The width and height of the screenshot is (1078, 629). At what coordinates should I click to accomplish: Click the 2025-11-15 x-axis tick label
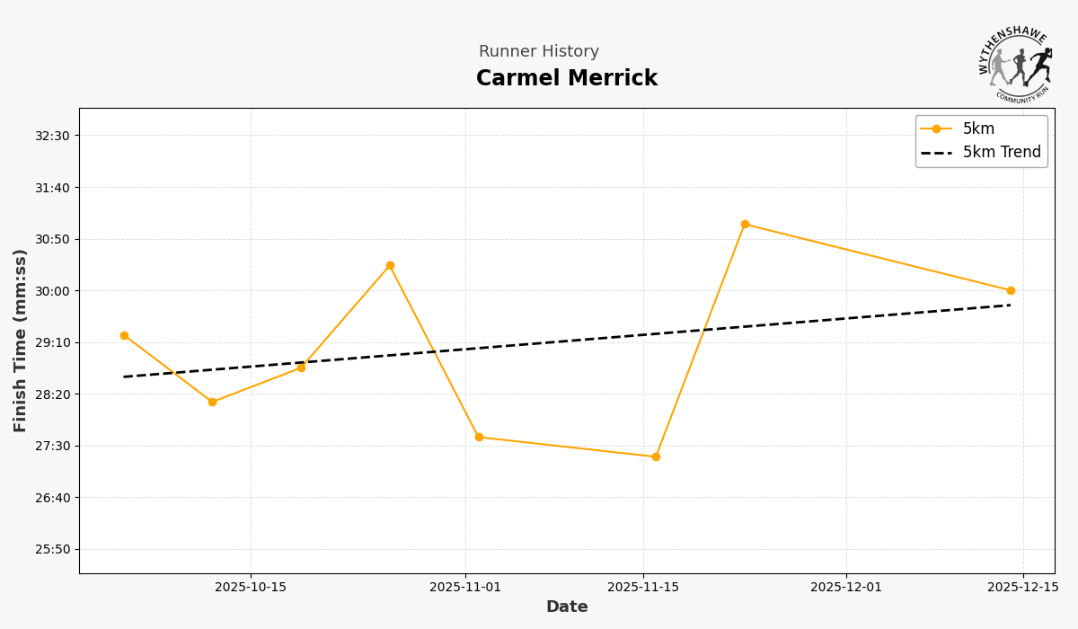pos(643,588)
